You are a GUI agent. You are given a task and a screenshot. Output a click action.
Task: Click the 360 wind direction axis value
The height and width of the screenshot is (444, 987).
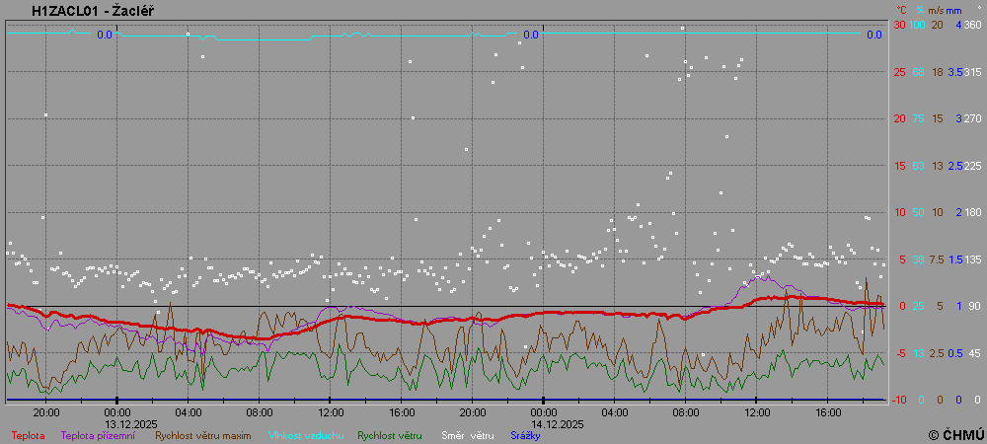coord(972,25)
